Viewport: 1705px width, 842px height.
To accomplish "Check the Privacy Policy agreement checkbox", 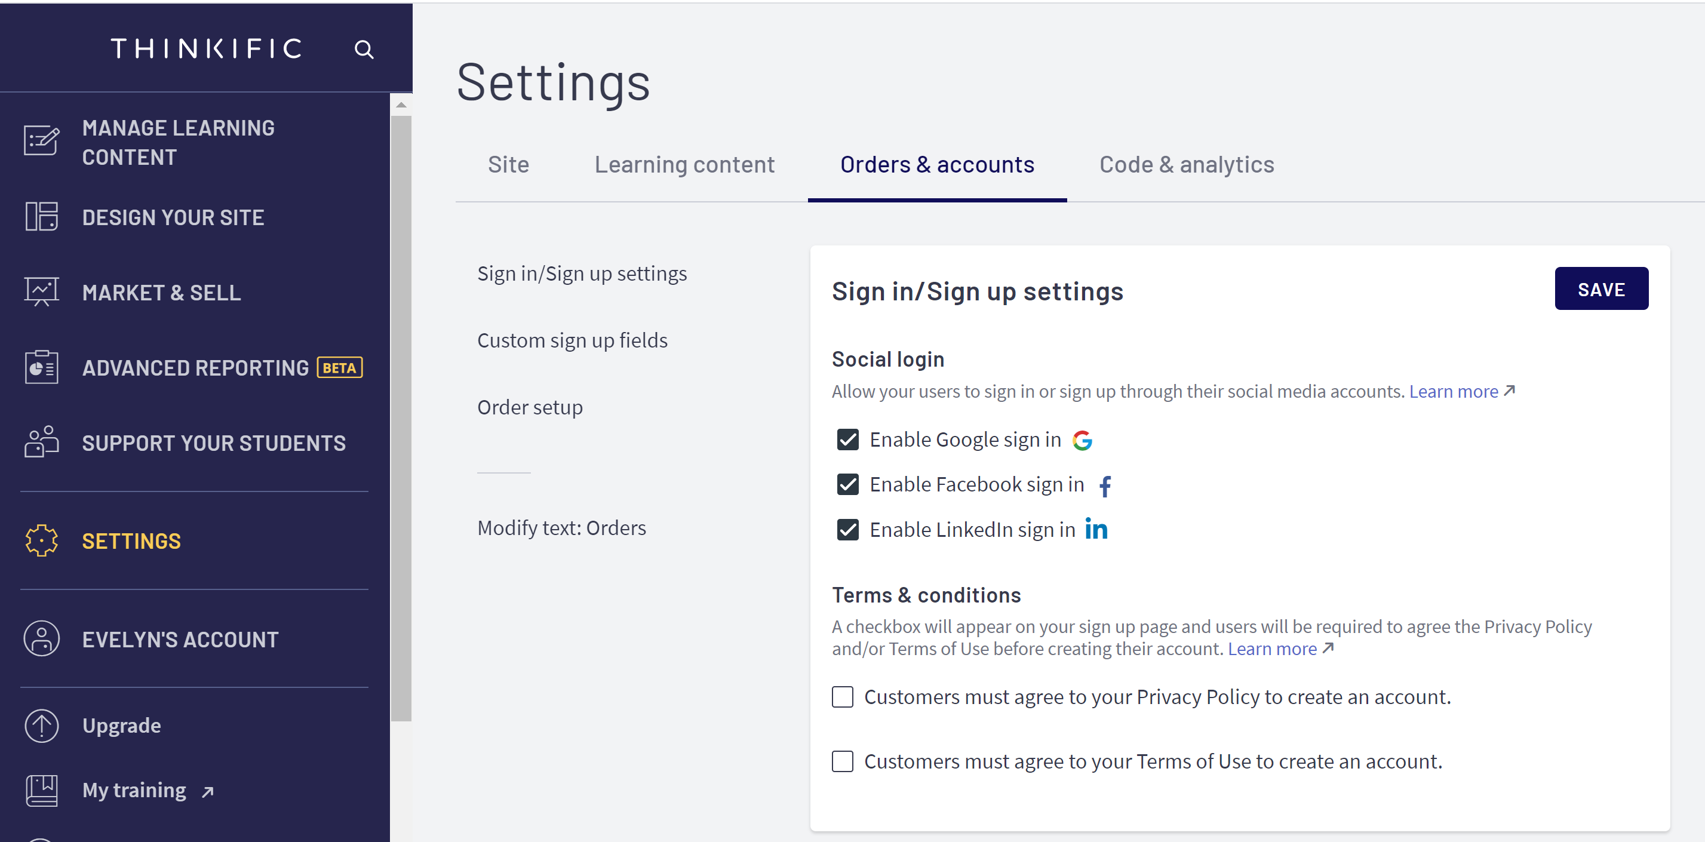I will [x=843, y=697].
